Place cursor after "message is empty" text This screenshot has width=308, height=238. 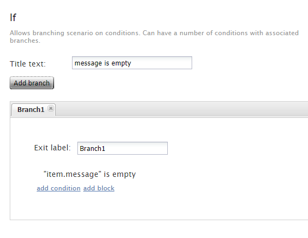tap(132, 63)
